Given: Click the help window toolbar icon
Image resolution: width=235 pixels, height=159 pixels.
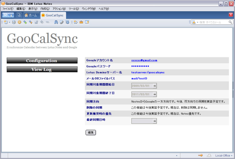Looking at the screenshot, I should pyautogui.click(x=67, y=22).
